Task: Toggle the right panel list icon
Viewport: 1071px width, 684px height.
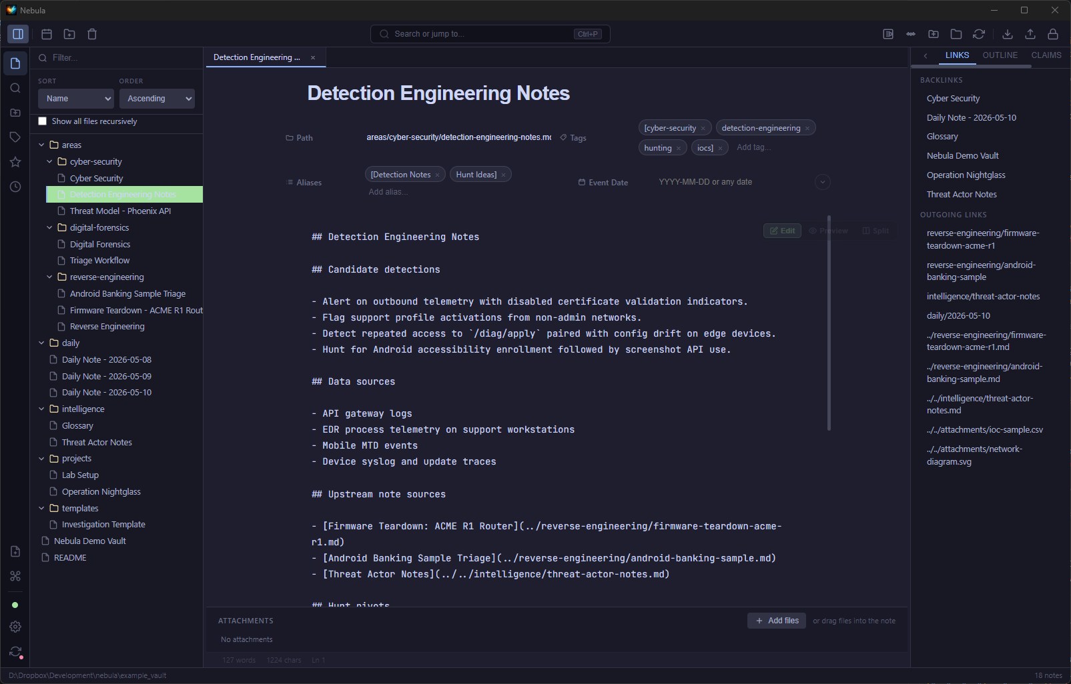Action: [888, 34]
